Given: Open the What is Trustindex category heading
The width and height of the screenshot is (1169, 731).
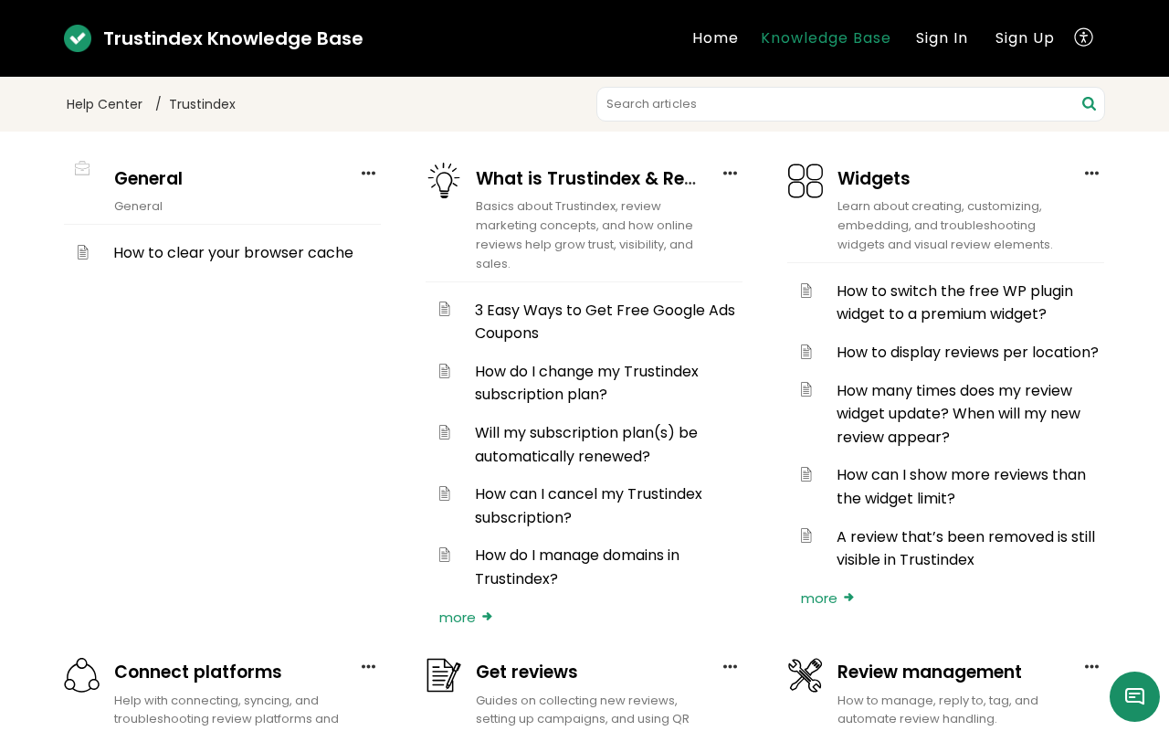Looking at the screenshot, I should pos(586,178).
